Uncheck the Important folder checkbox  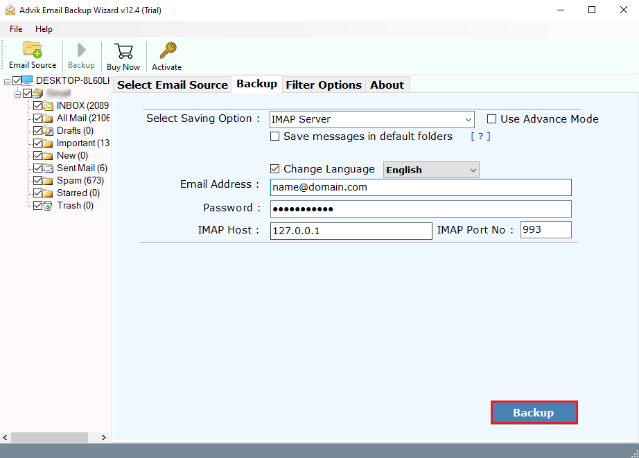(38, 143)
